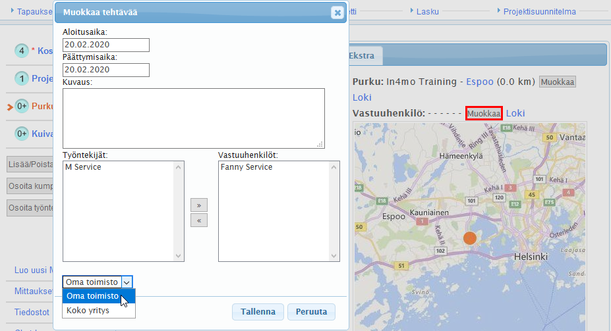The height and width of the screenshot is (331, 611).
Task: Select M Service in Työntekijät list
Action: pyautogui.click(x=83, y=167)
